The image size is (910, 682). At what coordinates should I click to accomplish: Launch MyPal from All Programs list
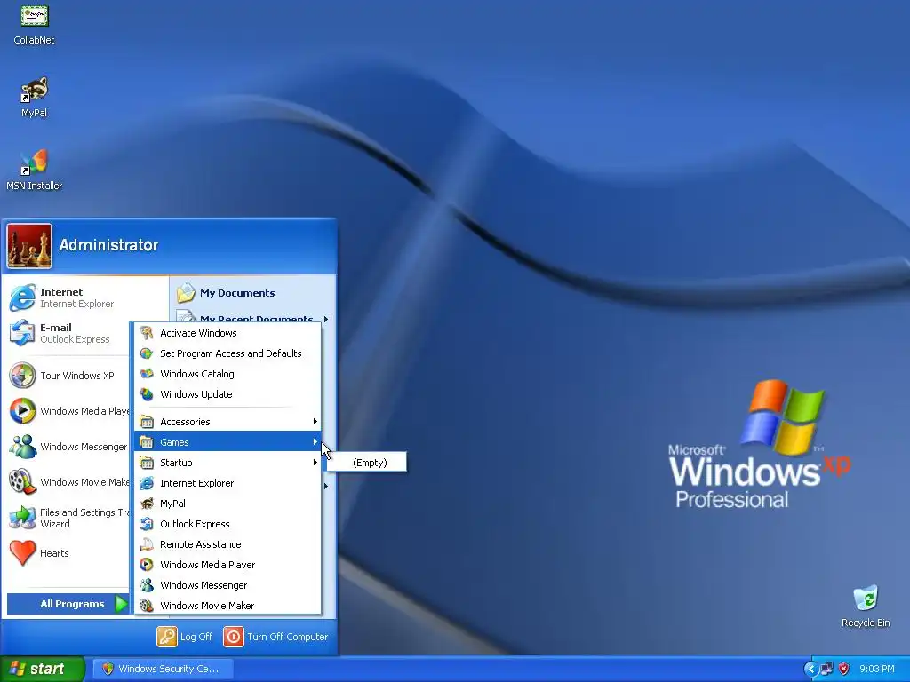point(227,504)
